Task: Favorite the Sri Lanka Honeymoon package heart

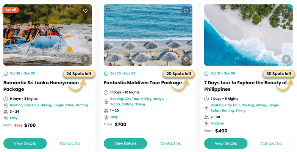Action: 85,11
